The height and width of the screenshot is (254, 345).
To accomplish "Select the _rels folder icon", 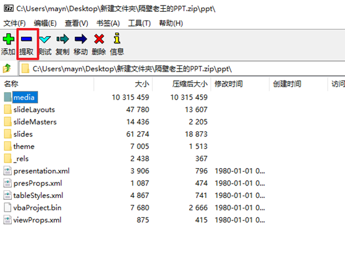I will coord(7,159).
